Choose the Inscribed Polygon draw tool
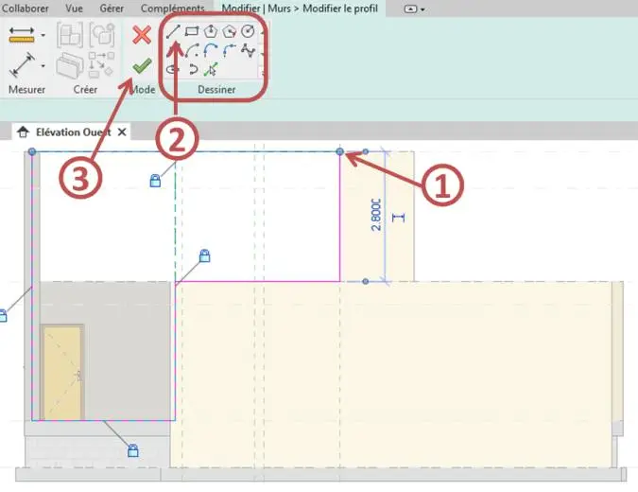 point(211,31)
